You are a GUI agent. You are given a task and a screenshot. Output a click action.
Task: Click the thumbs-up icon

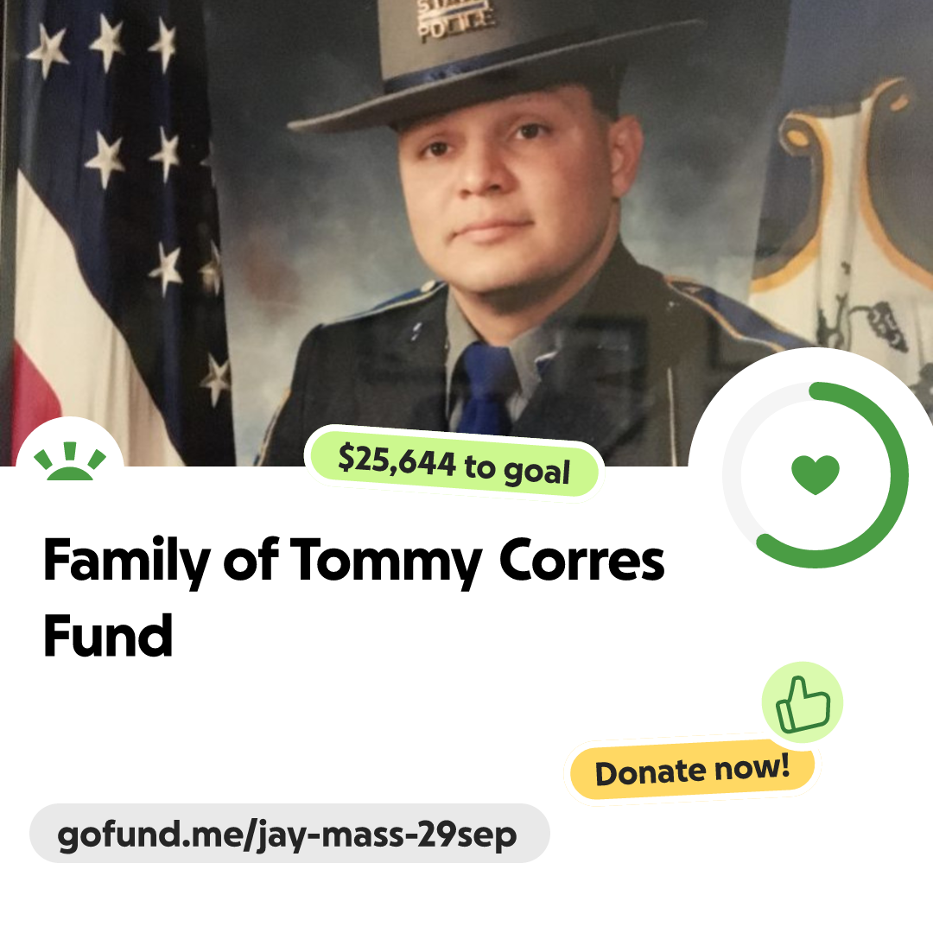[803, 704]
